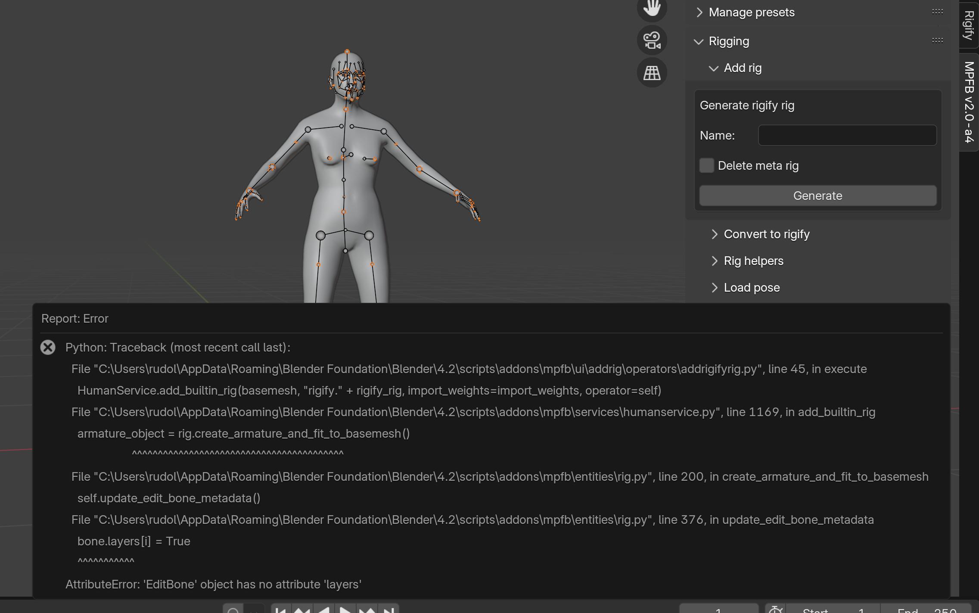Collapse the Add rig subpanel

[x=742, y=68]
